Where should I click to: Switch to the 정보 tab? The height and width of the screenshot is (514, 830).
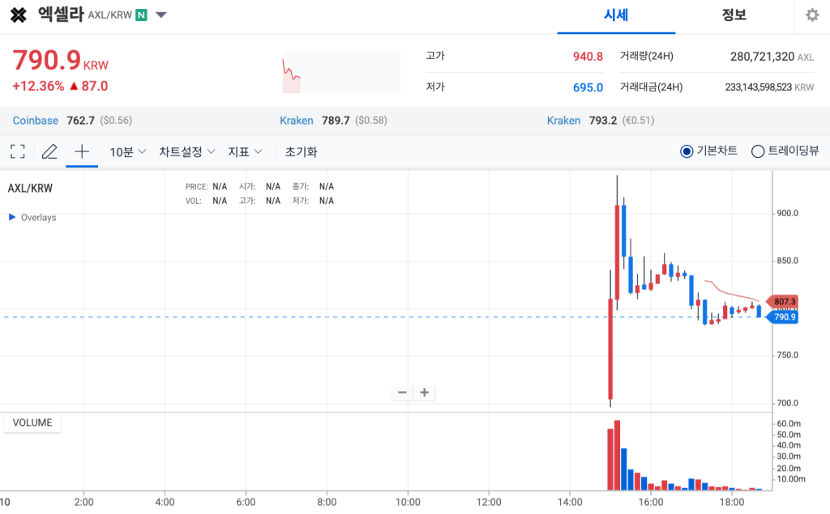tap(734, 15)
